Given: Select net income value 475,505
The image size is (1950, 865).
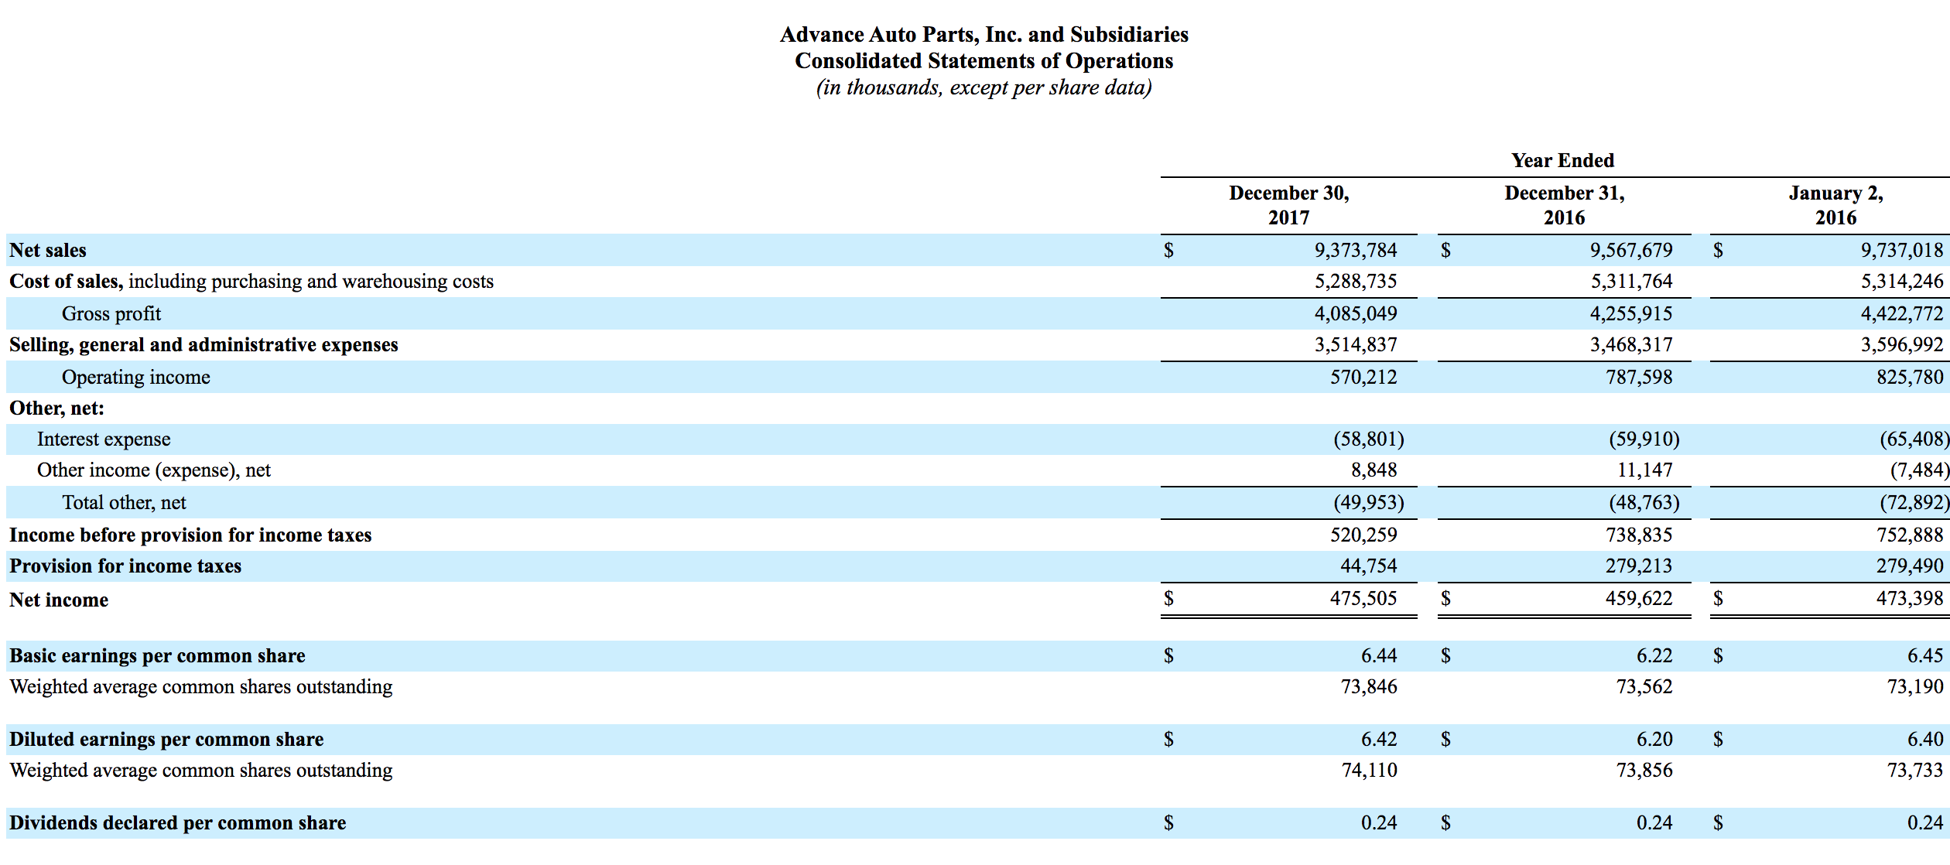Looking at the screenshot, I should (x=1363, y=599).
